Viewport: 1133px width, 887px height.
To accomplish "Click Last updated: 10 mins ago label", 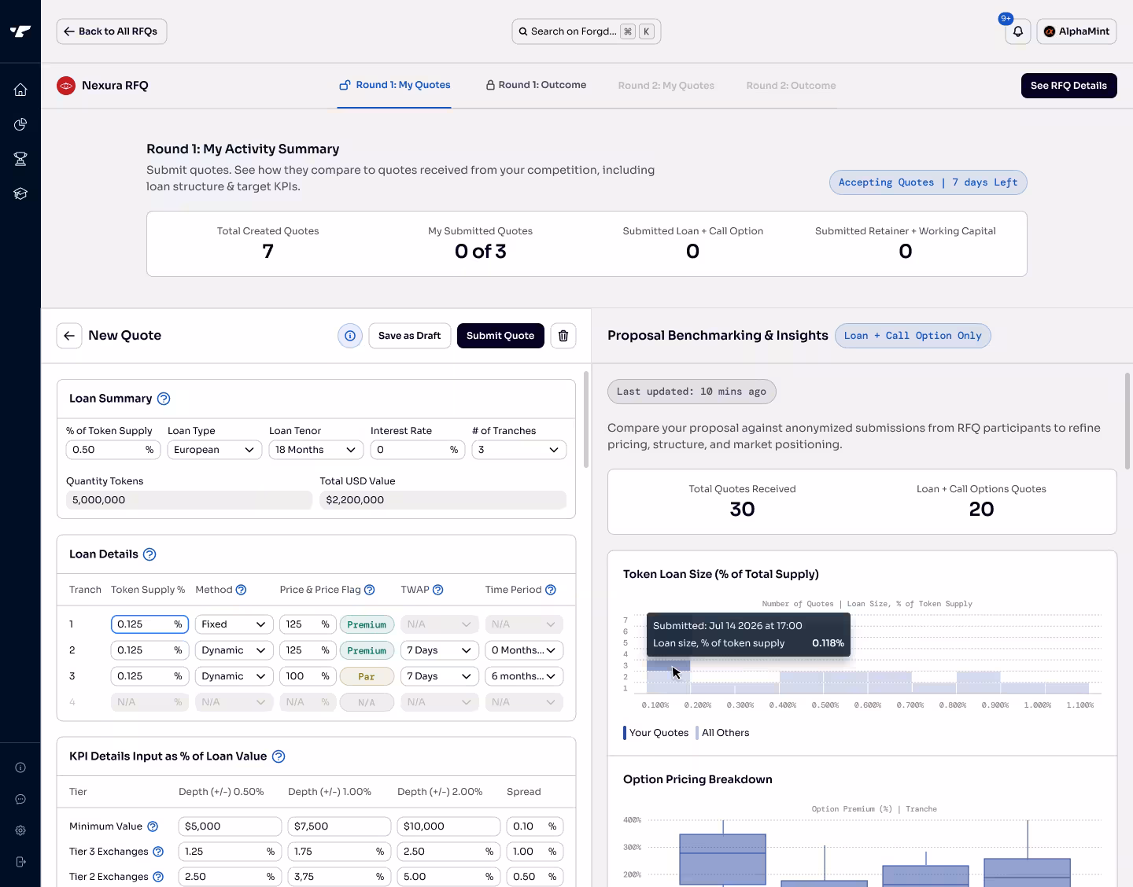I will coord(692,392).
